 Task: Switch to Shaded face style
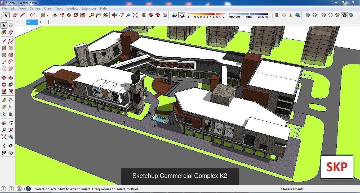[x=337, y=15]
